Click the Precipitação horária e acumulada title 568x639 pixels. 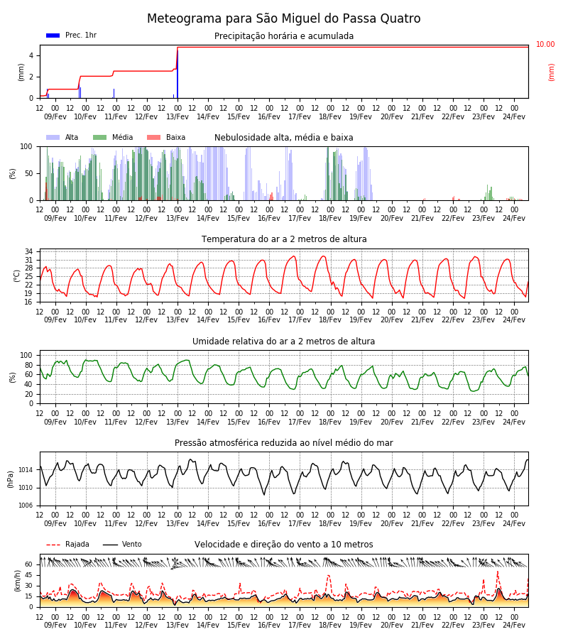283,36
